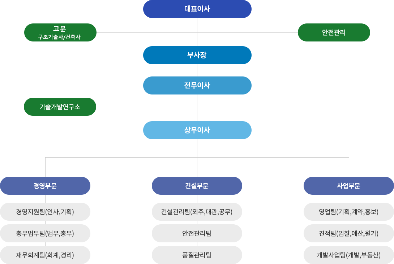Click 개발사업팀(개발,부동산) item

349,255
